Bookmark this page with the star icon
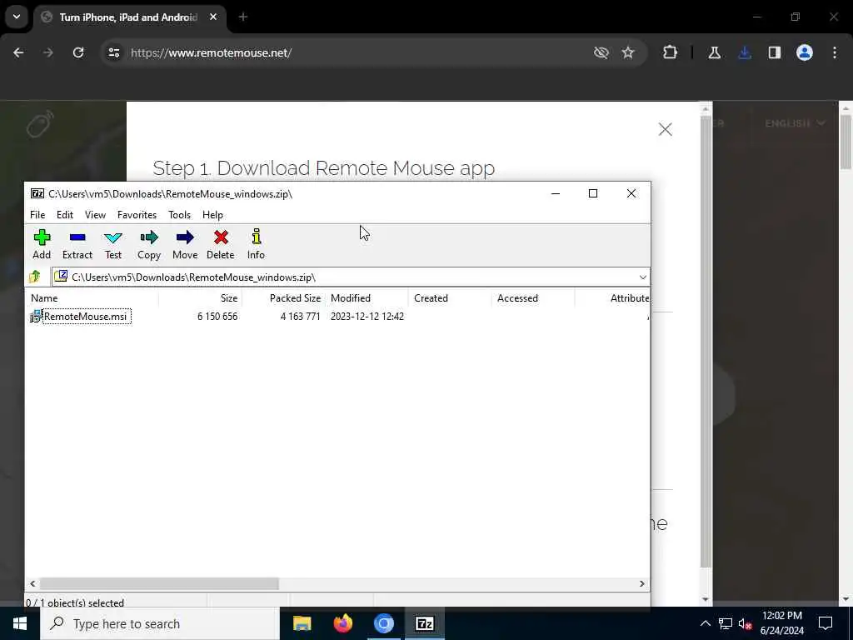Screen dimensions: 853x640 (x=628, y=52)
